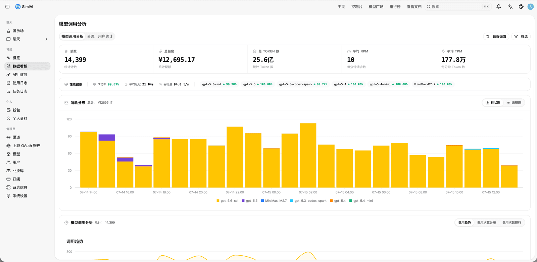Screen dimensions: 537x262
Task: Switch to 分流 tab
Action: point(91,36)
